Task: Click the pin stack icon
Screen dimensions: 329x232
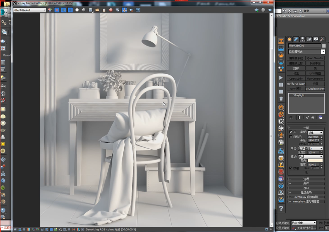Action: pyautogui.click(x=291, y=118)
